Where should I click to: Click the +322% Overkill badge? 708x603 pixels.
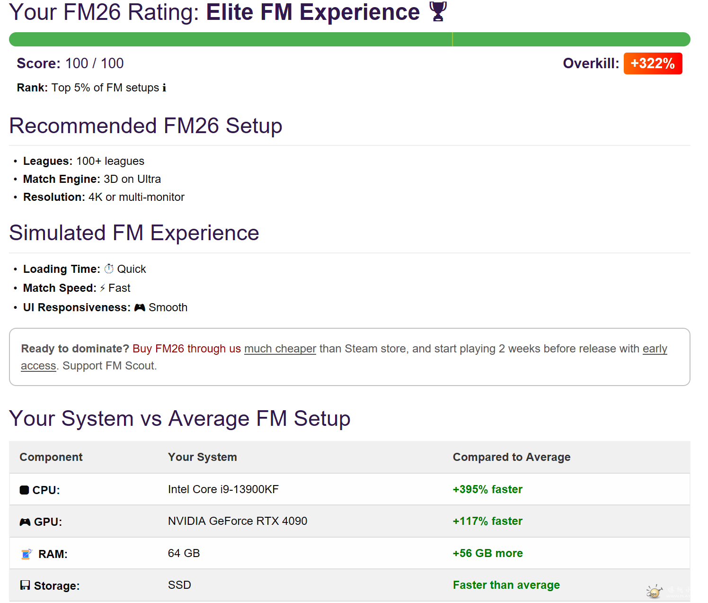(x=653, y=63)
